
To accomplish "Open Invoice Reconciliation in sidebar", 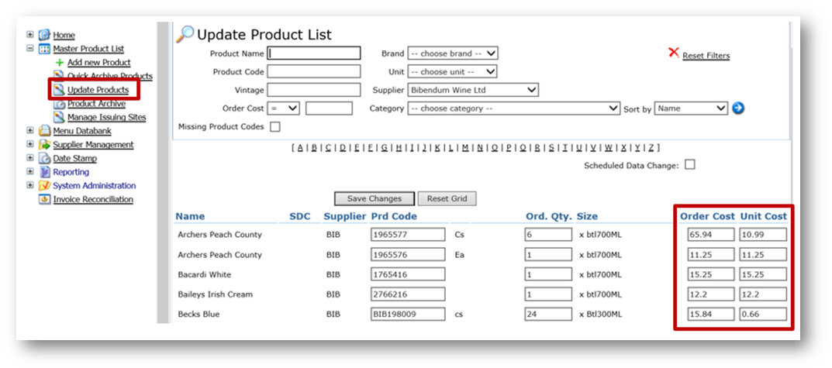I will 93,200.
